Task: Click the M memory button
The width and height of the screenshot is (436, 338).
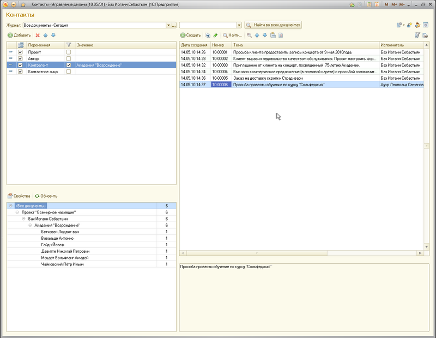Action: click(x=386, y=4)
